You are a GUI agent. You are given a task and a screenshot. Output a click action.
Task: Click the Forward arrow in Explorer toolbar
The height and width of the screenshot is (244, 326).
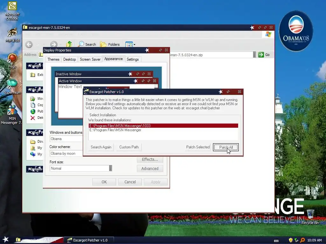[53, 44]
